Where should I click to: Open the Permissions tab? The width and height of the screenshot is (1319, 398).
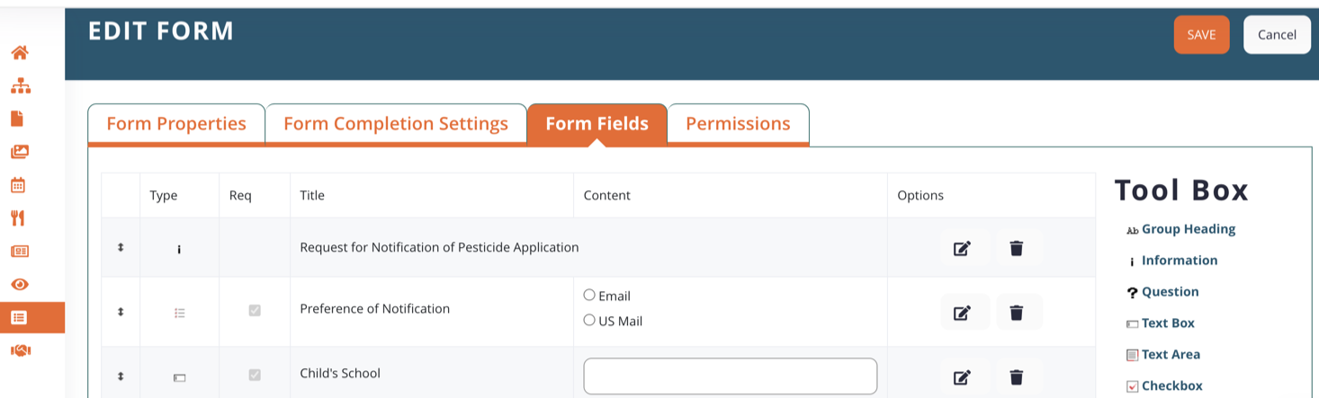[x=738, y=124]
